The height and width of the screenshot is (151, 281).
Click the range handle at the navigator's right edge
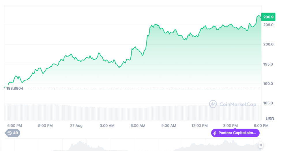pyautogui.click(x=261, y=145)
